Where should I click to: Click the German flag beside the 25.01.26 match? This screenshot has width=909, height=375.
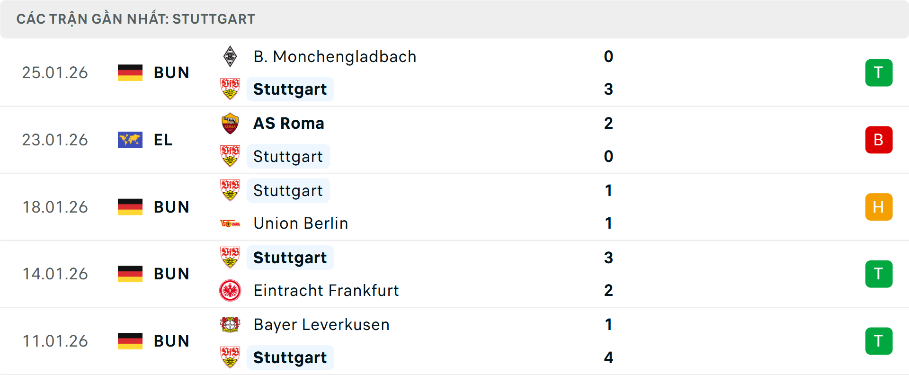tap(130, 72)
